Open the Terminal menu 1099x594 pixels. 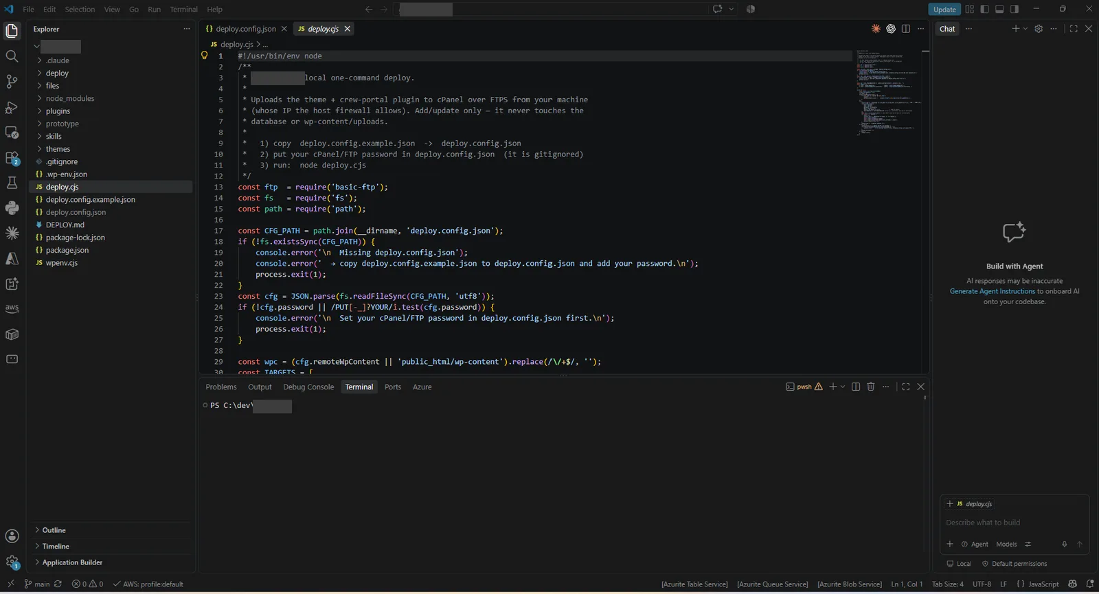point(183,9)
